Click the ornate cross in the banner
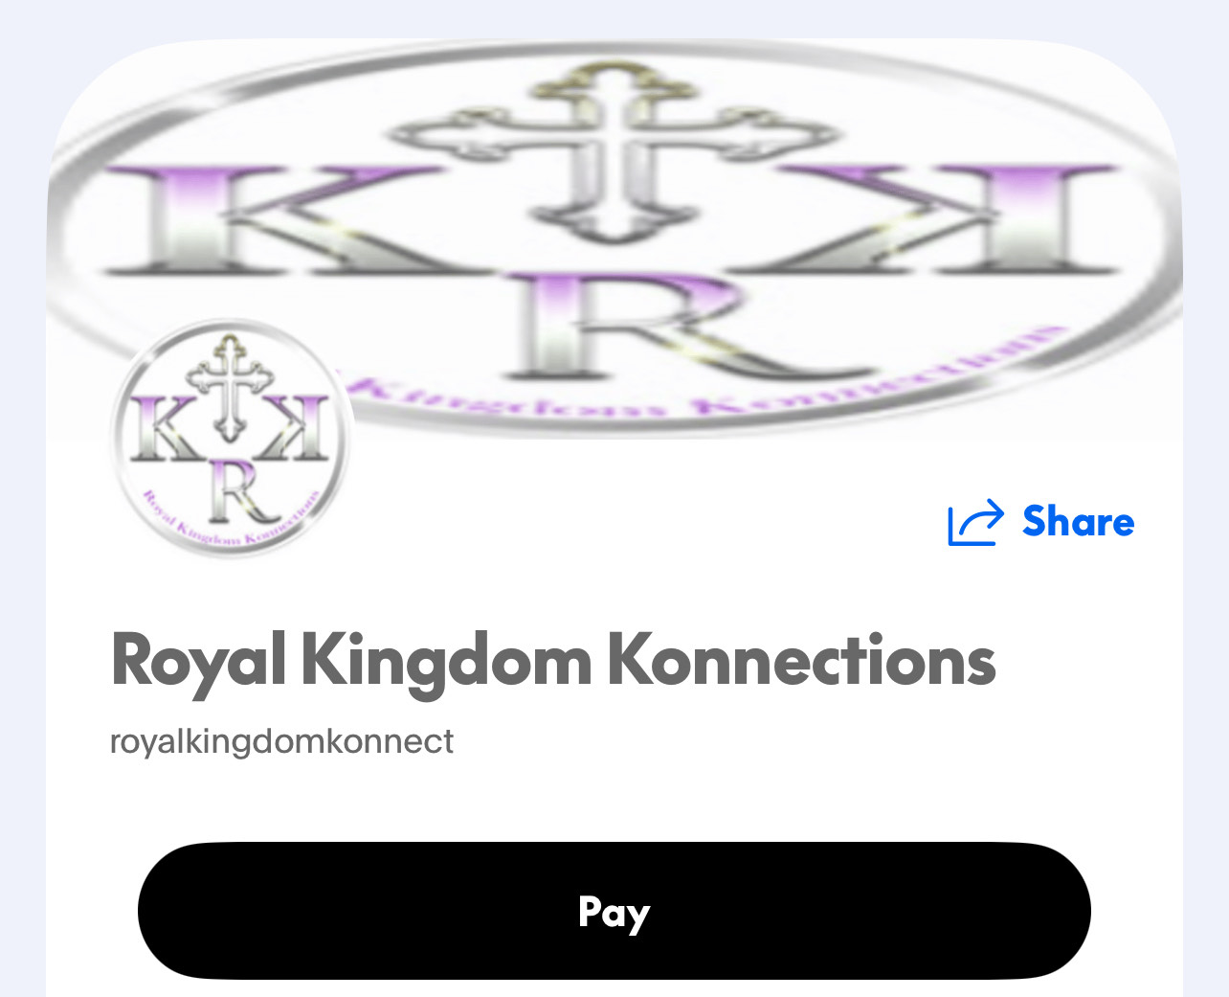Screen dimensions: 1229x997 pyautogui.click(x=614, y=148)
